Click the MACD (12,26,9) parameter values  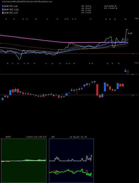tap(36, 137)
